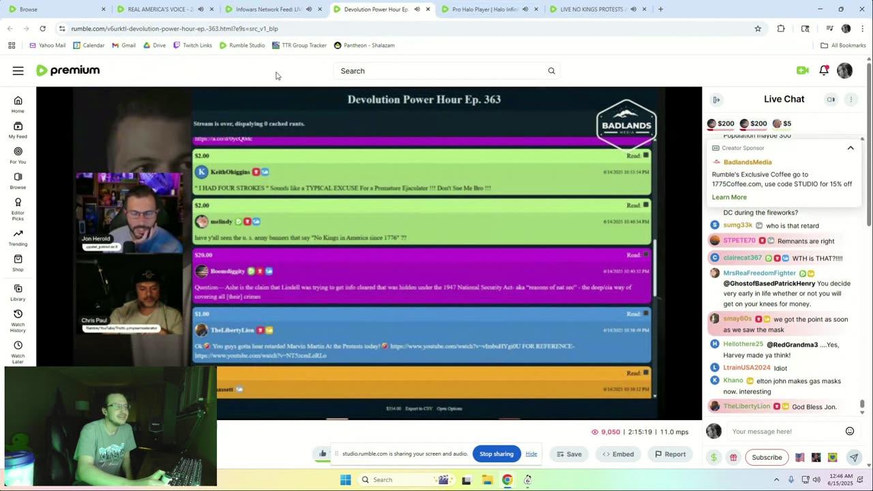Screen dimensions: 873x491
Task: Click the green dollar rant button
Action: pyautogui.click(x=713, y=458)
